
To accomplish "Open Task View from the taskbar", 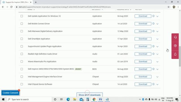I will pos(61,99).
